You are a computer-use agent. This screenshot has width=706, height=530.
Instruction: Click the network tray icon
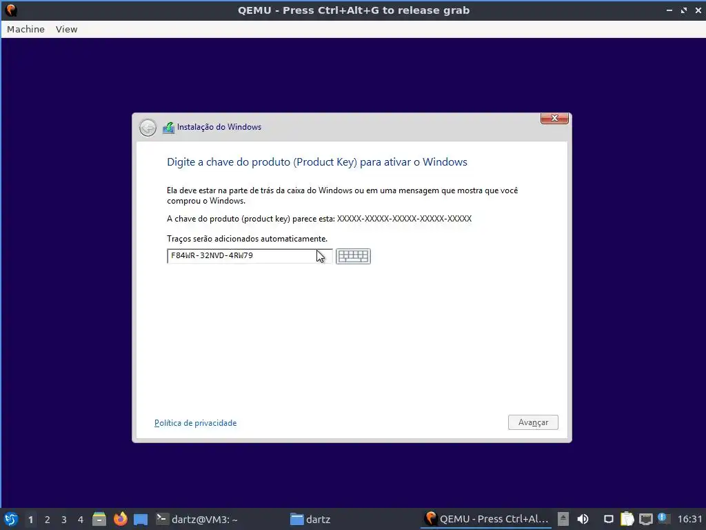[x=645, y=519]
